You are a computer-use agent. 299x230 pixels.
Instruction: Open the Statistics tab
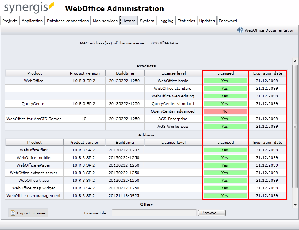point(186,21)
